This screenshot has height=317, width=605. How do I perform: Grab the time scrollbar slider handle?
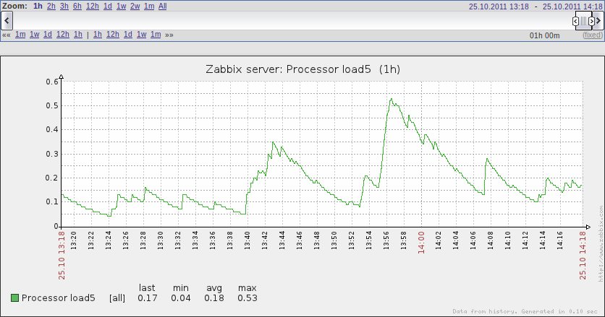tap(583, 21)
